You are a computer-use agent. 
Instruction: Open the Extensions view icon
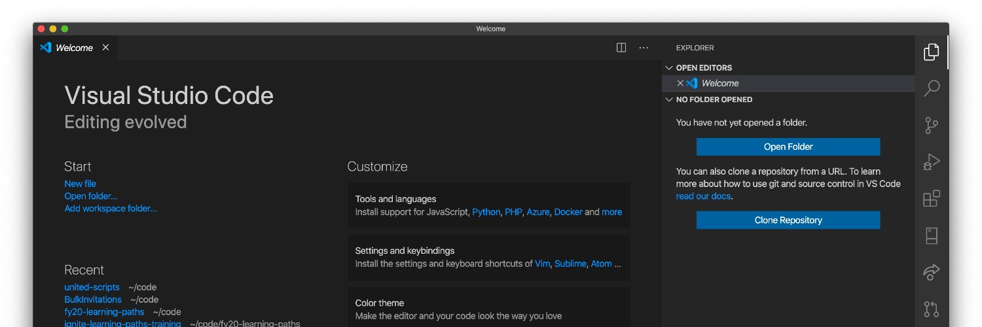click(x=931, y=198)
